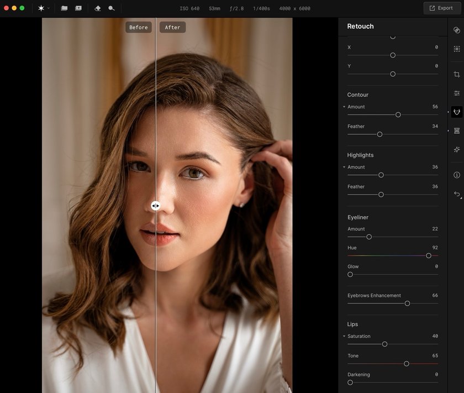Screen dimensions: 464x393
Task: Click the Eyeliner Hue slider handle
Action: click(x=429, y=255)
